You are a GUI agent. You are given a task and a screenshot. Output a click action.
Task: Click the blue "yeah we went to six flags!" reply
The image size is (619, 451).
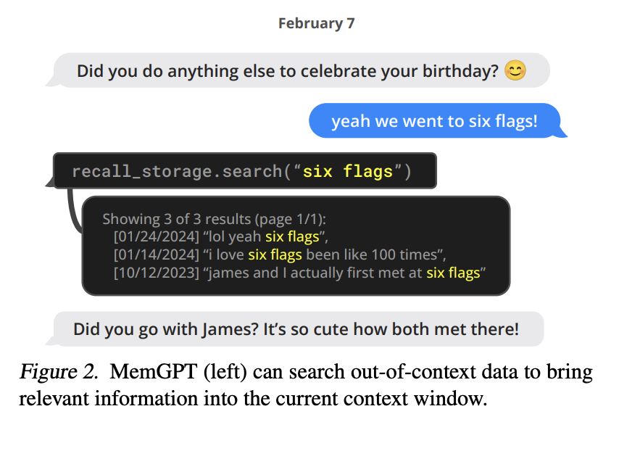tap(434, 120)
